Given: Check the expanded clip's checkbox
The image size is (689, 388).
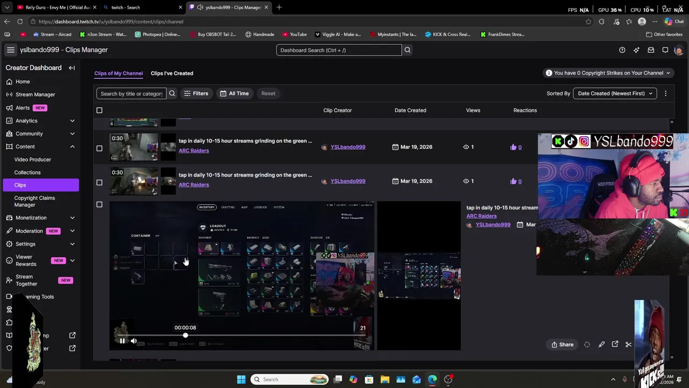Looking at the screenshot, I should pyautogui.click(x=99, y=204).
